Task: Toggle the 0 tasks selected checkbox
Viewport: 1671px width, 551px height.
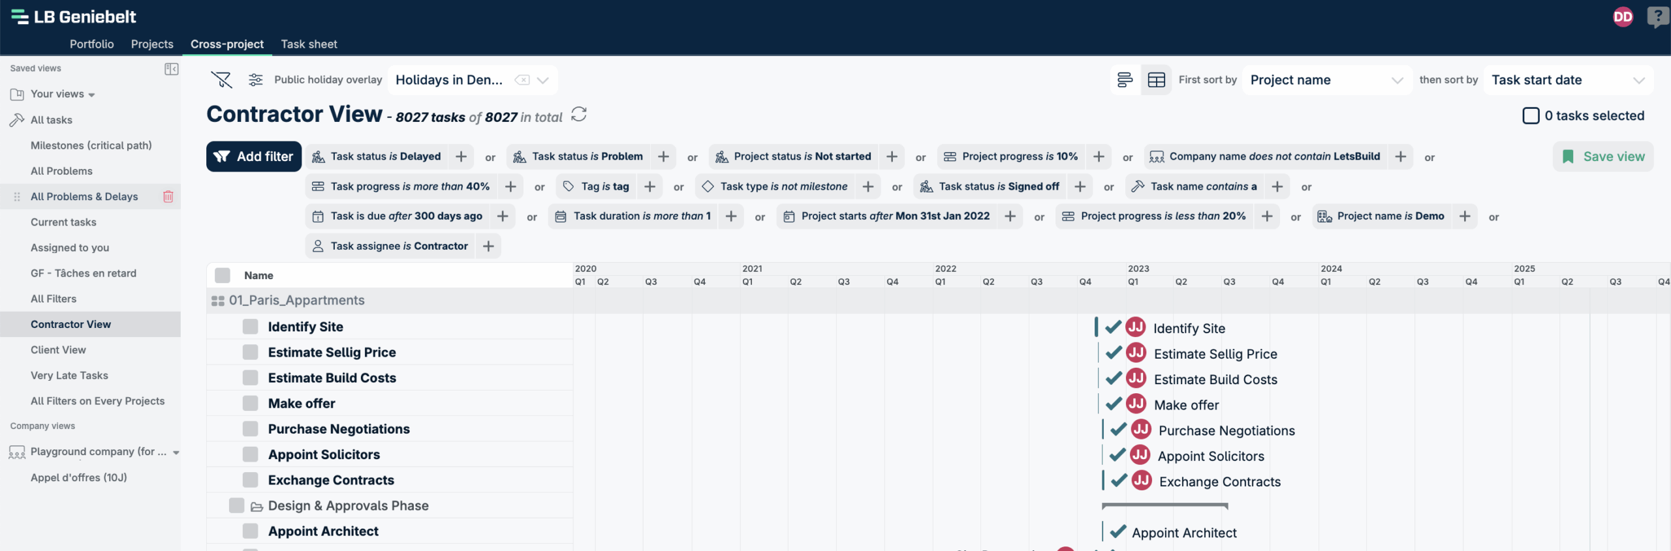Action: pyautogui.click(x=1530, y=115)
